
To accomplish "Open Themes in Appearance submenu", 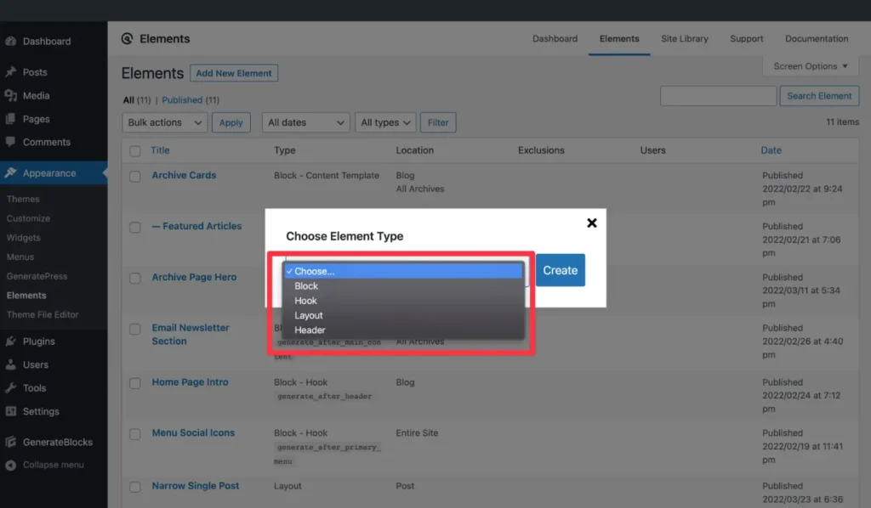I will tap(23, 199).
